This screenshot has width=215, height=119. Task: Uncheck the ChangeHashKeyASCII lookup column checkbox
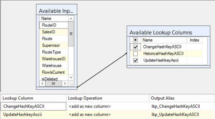[135, 47]
